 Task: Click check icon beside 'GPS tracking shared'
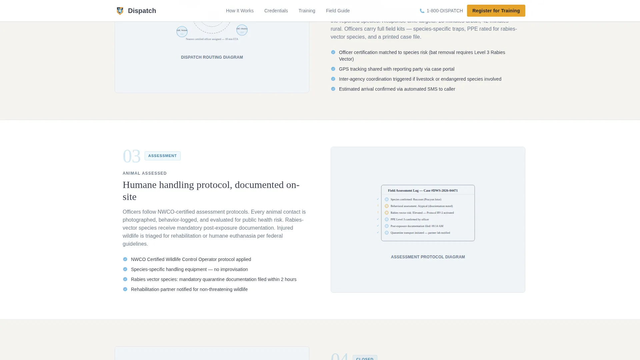click(x=333, y=69)
